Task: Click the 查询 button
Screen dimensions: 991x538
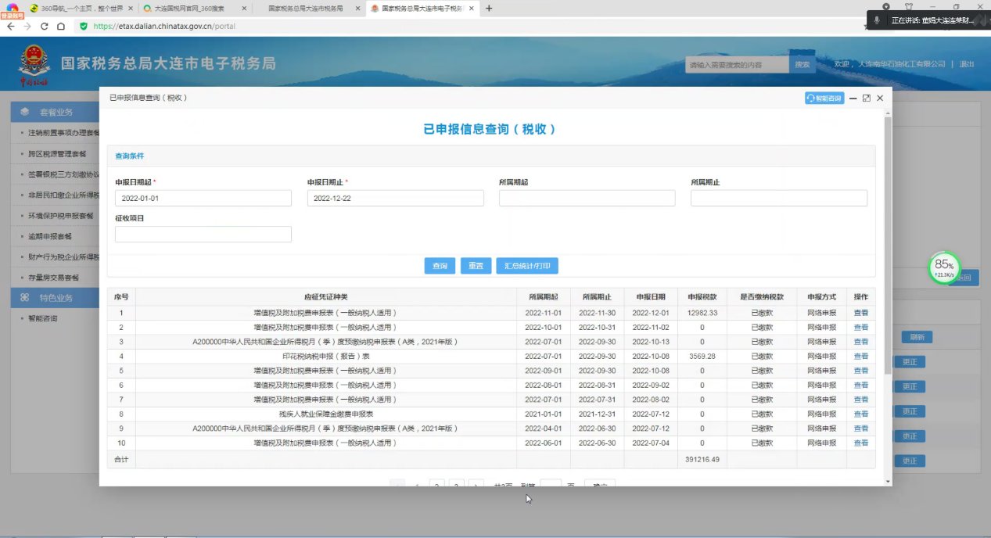Action: point(440,266)
